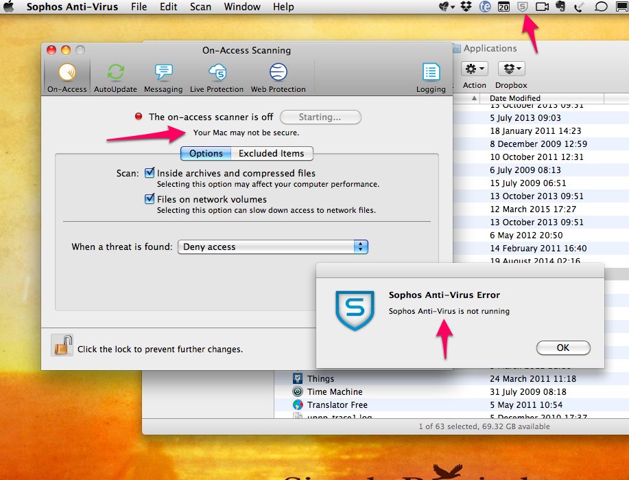Screen dimensions: 629x480
Task: Click 'Sophos Anti-Virus is not running' message
Action: [449, 311]
